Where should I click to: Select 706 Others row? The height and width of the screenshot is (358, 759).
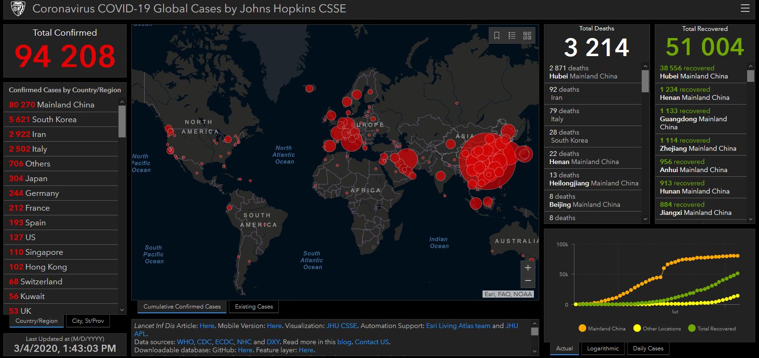(x=61, y=164)
